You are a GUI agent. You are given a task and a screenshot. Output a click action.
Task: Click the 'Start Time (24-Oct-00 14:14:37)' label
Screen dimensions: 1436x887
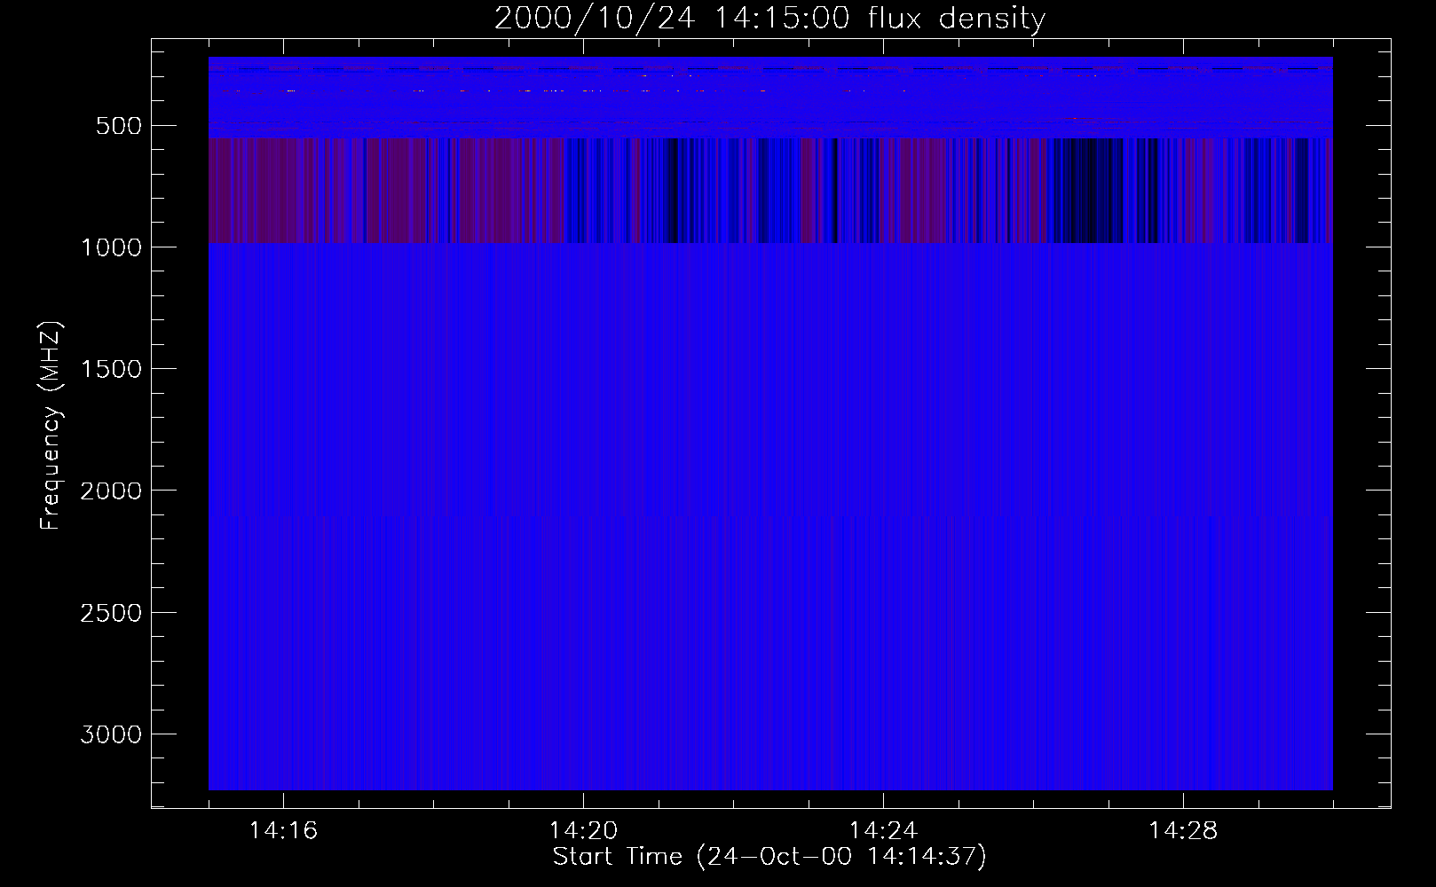(x=769, y=857)
